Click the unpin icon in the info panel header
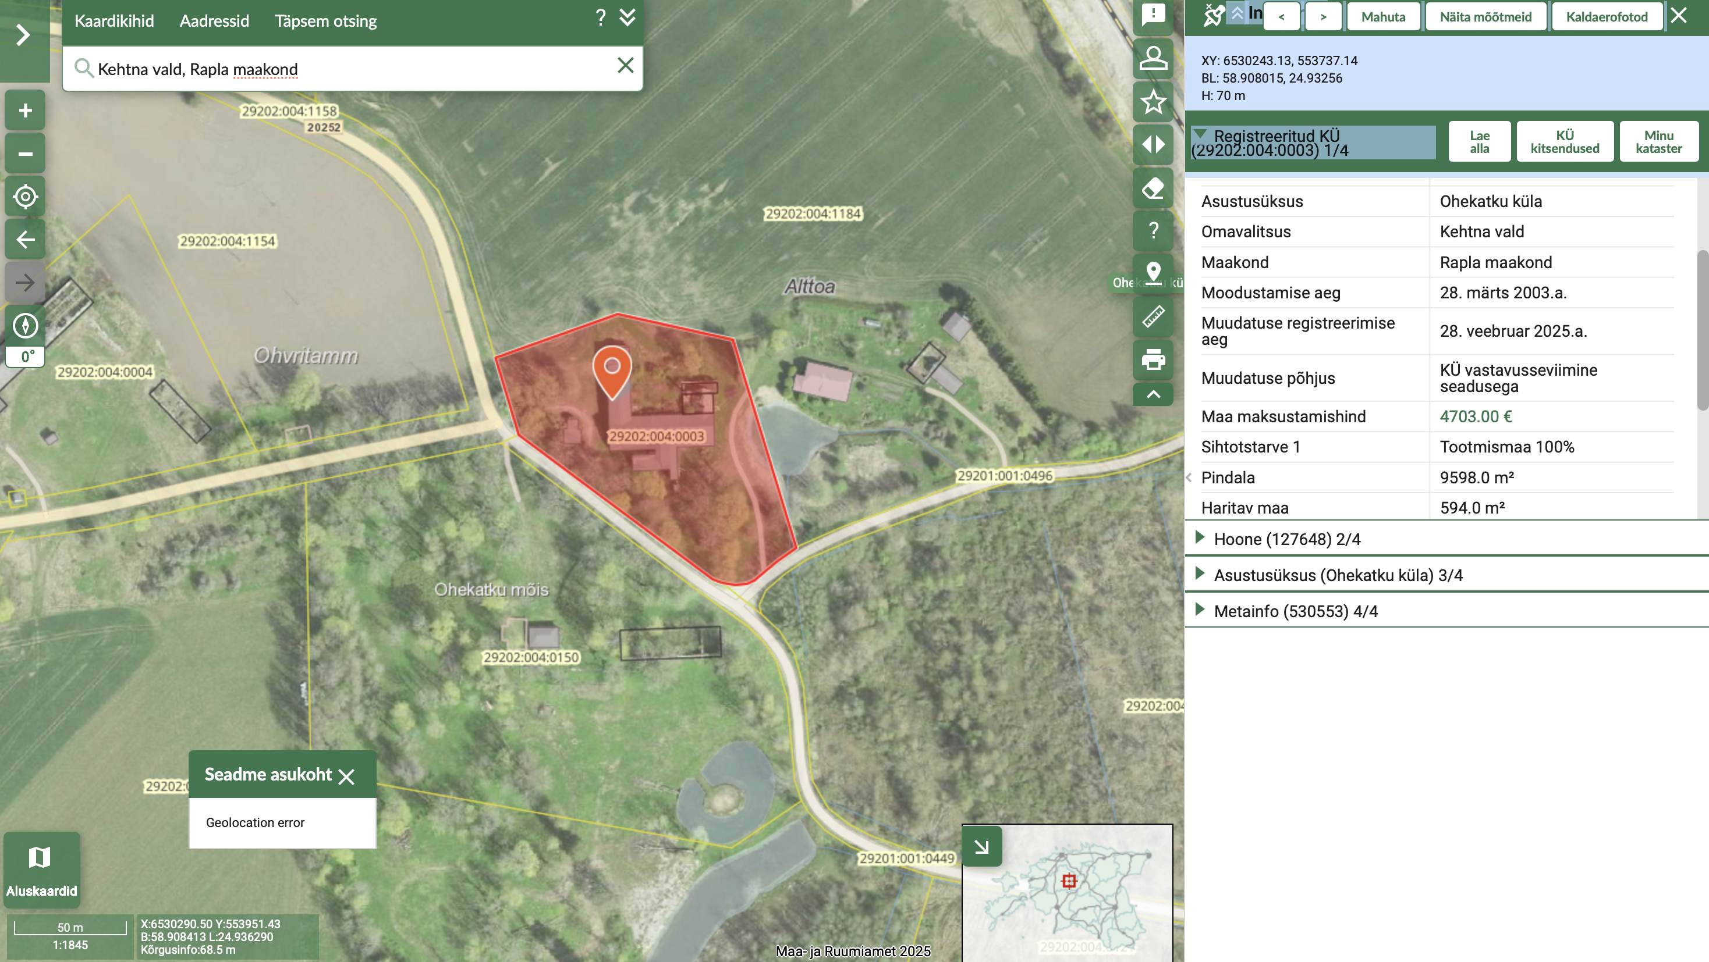Image resolution: width=1709 pixels, height=962 pixels. 1214,15
